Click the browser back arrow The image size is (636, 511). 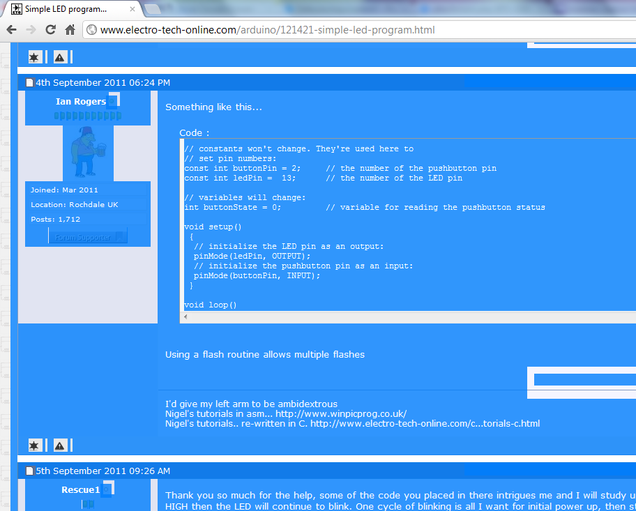[11, 30]
